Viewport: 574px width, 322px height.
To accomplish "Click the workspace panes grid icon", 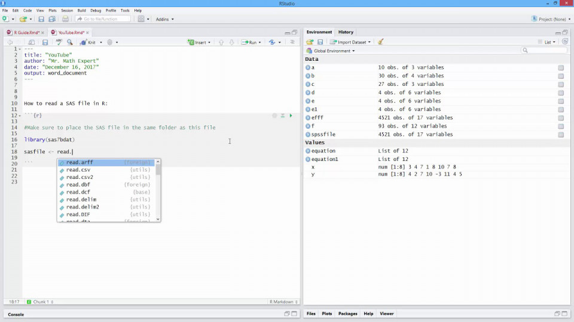I will [141, 19].
